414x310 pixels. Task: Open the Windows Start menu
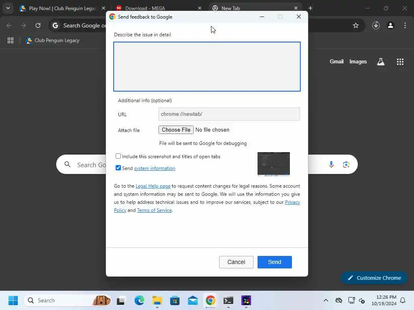point(13,300)
